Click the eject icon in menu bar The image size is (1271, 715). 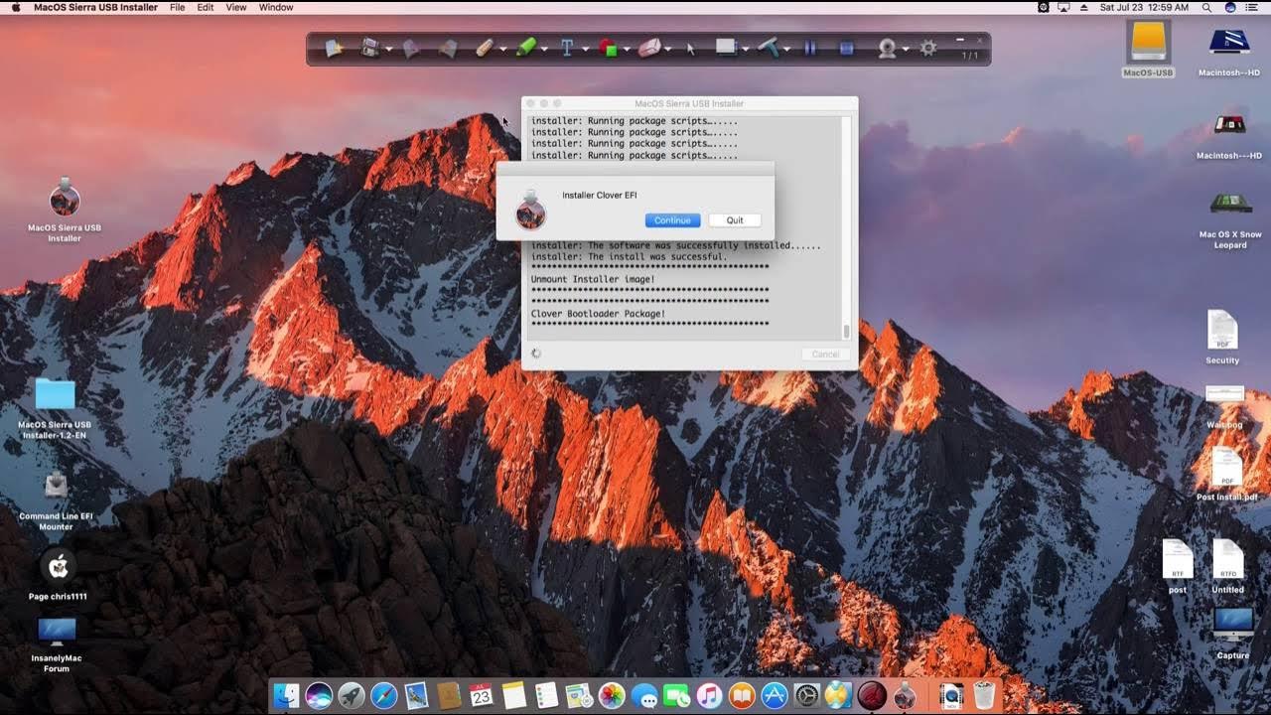(1083, 7)
